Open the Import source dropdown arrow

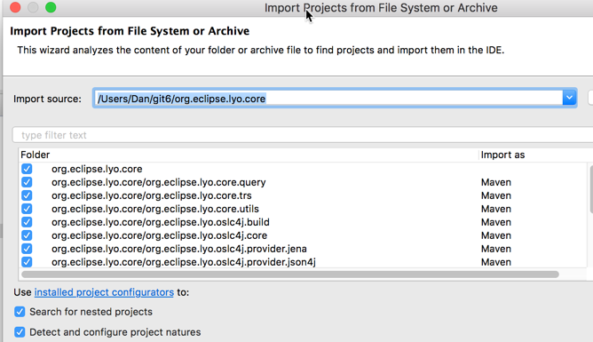pyautogui.click(x=569, y=98)
